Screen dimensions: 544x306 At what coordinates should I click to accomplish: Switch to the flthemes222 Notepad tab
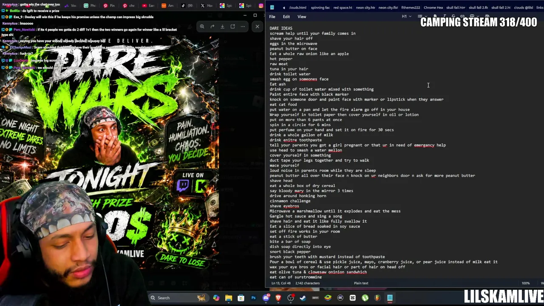point(411,7)
